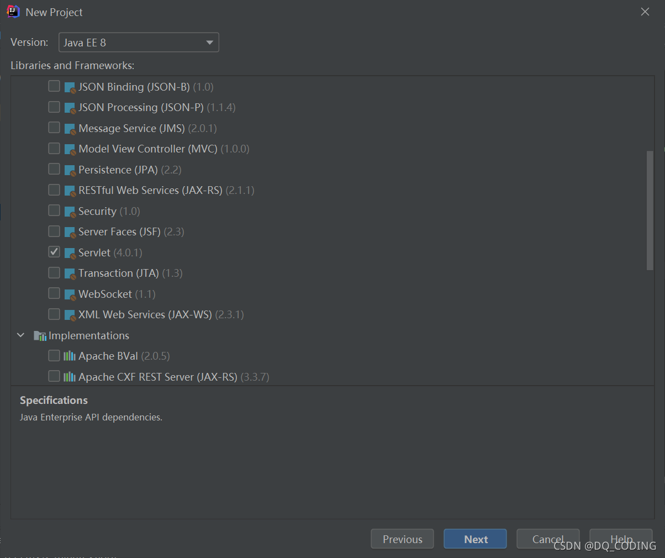This screenshot has width=665, height=558.
Task: Click the libraries list vertical scrollbar
Action: click(x=650, y=210)
